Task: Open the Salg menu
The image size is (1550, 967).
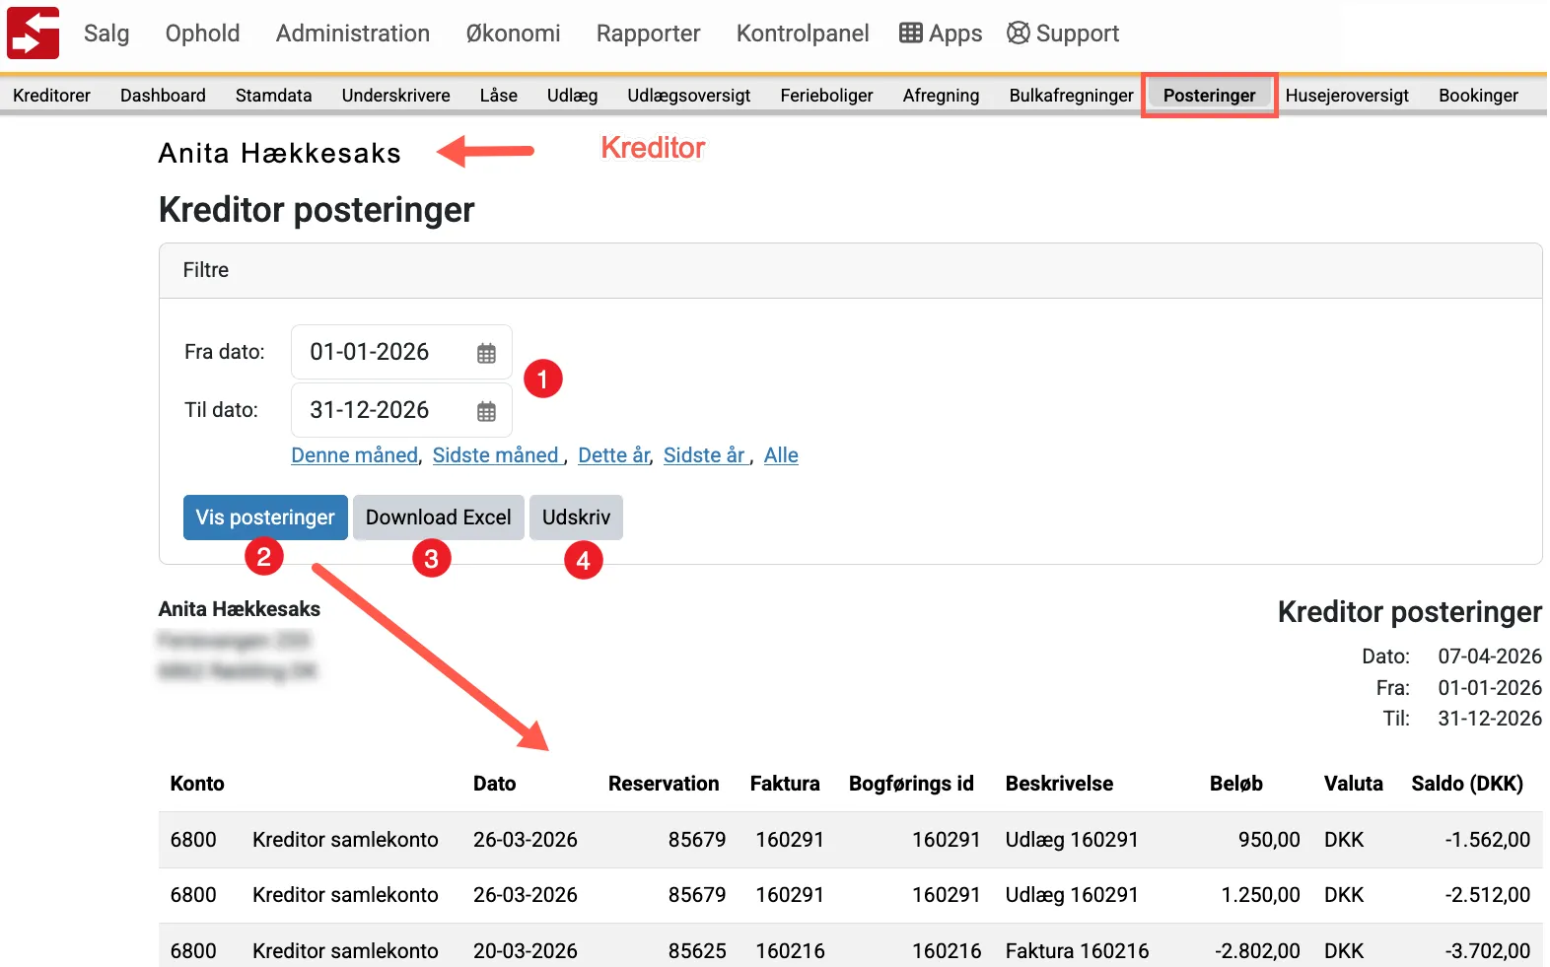Action: [106, 34]
